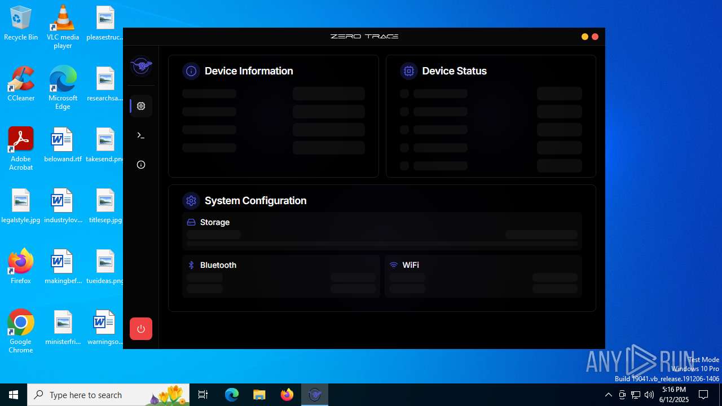Open the info sidebar tab

tap(141, 165)
